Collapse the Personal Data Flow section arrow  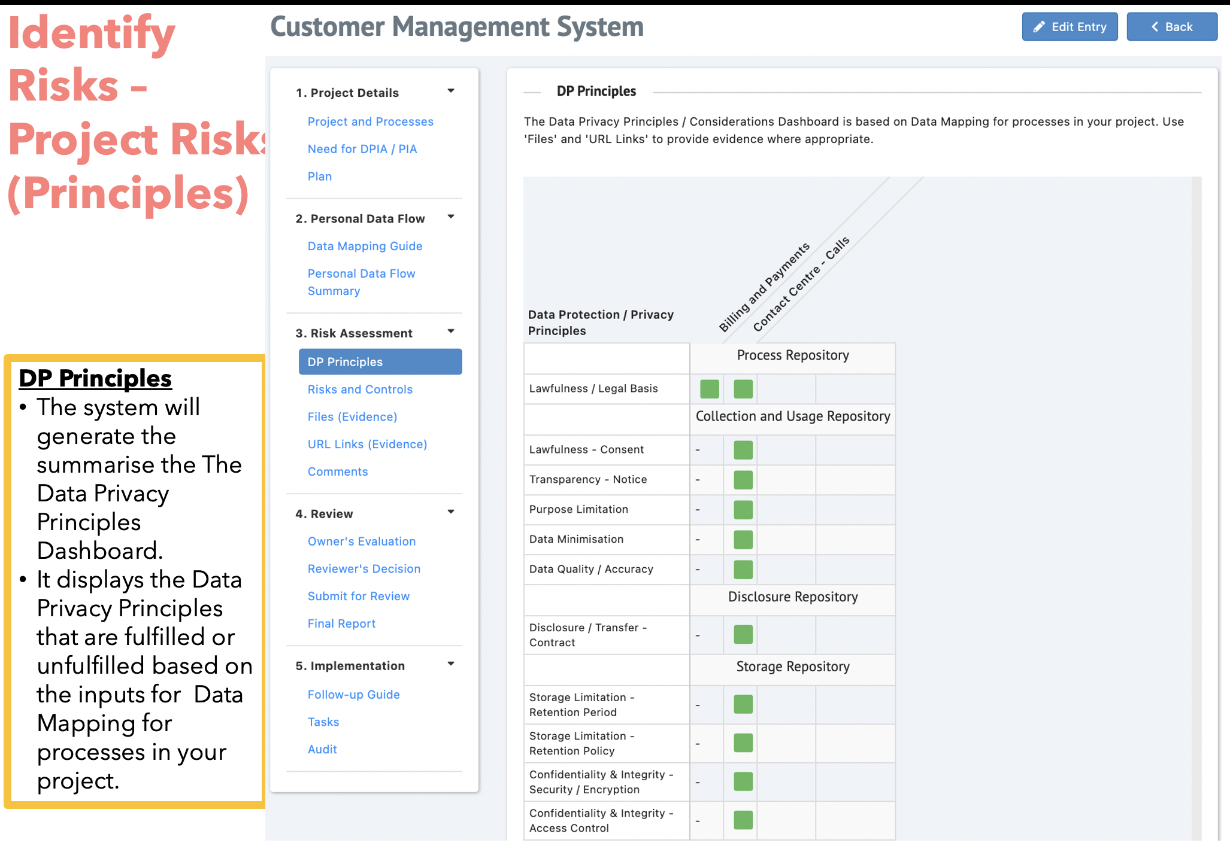(451, 217)
